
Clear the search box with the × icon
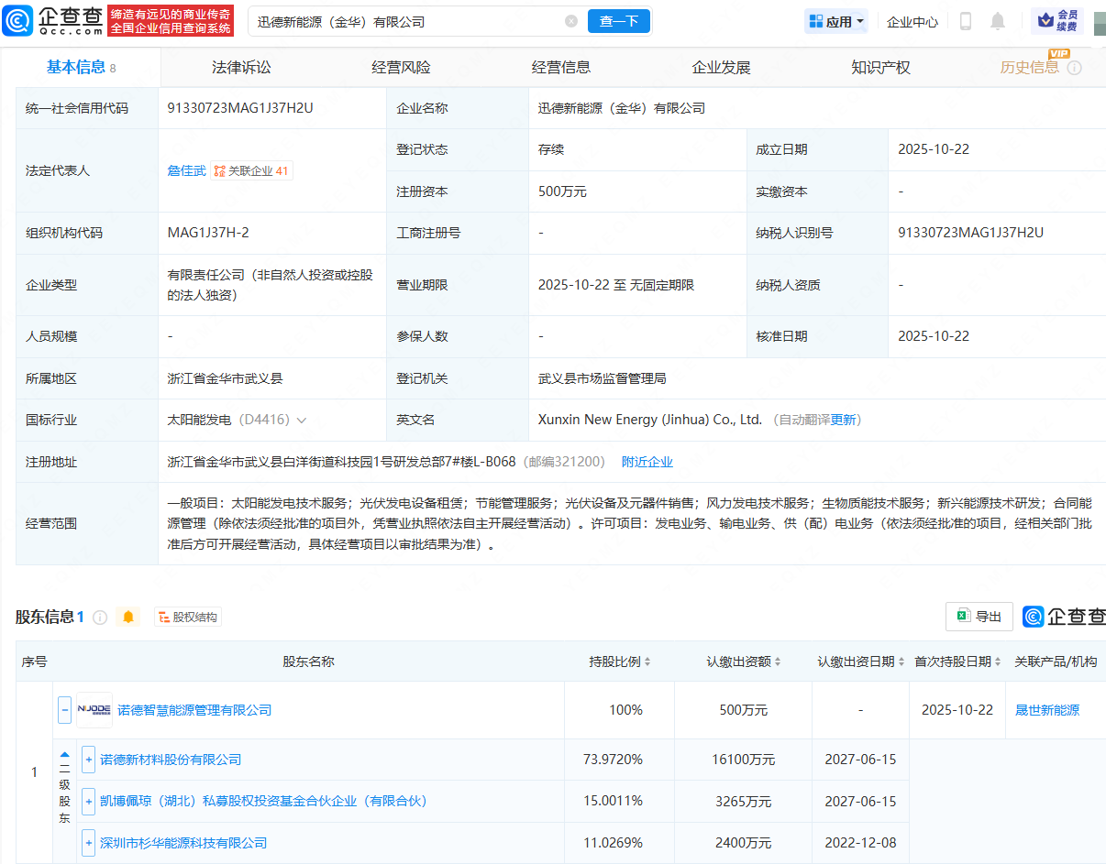pyautogui.click(x=571, y=20)
